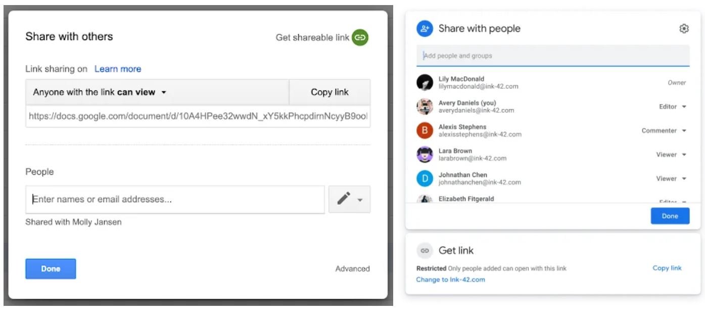
Task: Focus the 'Add people and groups' field
Action: coord(552,56)
